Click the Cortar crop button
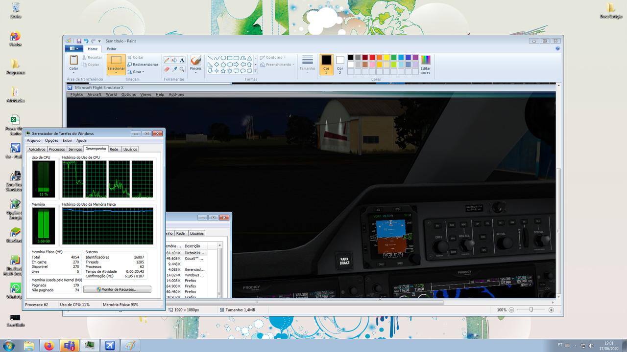 pos(136,57)
